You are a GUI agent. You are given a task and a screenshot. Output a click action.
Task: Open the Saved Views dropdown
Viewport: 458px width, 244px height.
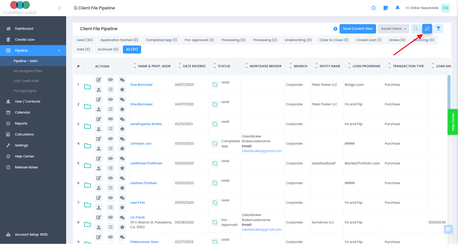tap(393, 29)
